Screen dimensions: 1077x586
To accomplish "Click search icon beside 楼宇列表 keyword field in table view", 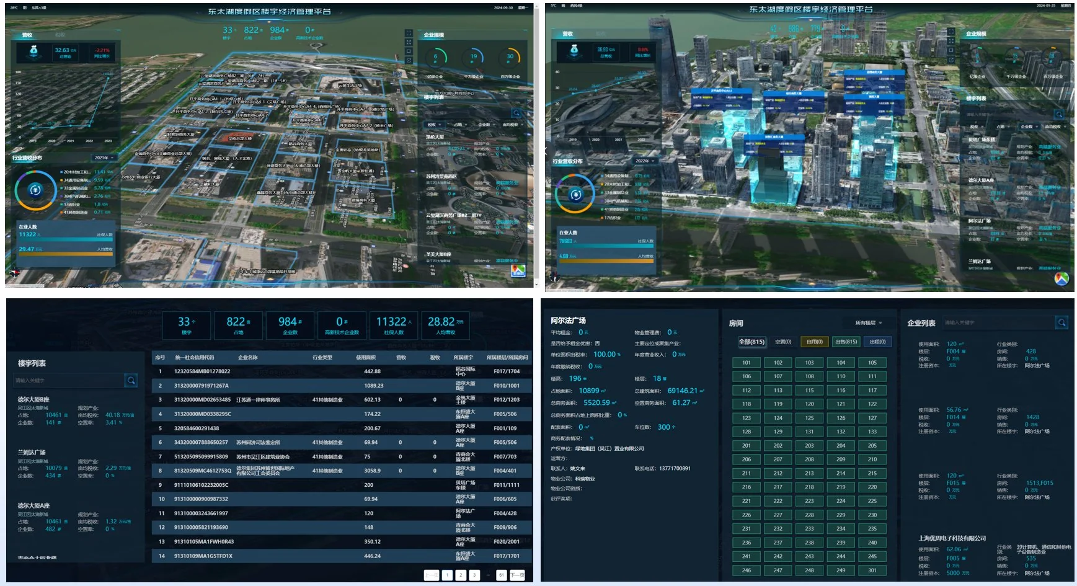I will 131,380.
